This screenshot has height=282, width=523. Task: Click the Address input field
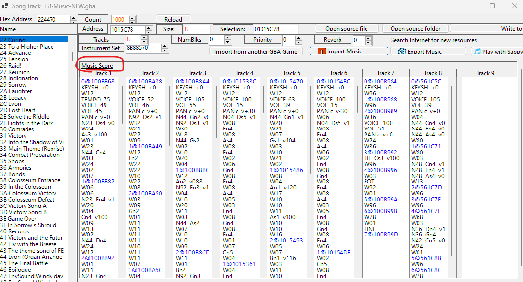(x=126, y=29)
